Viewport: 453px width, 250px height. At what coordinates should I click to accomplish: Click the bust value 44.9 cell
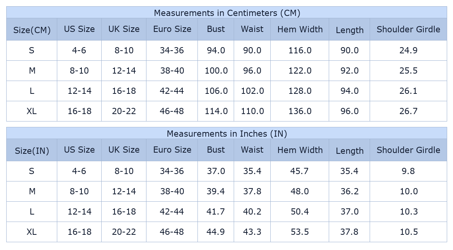216,232
